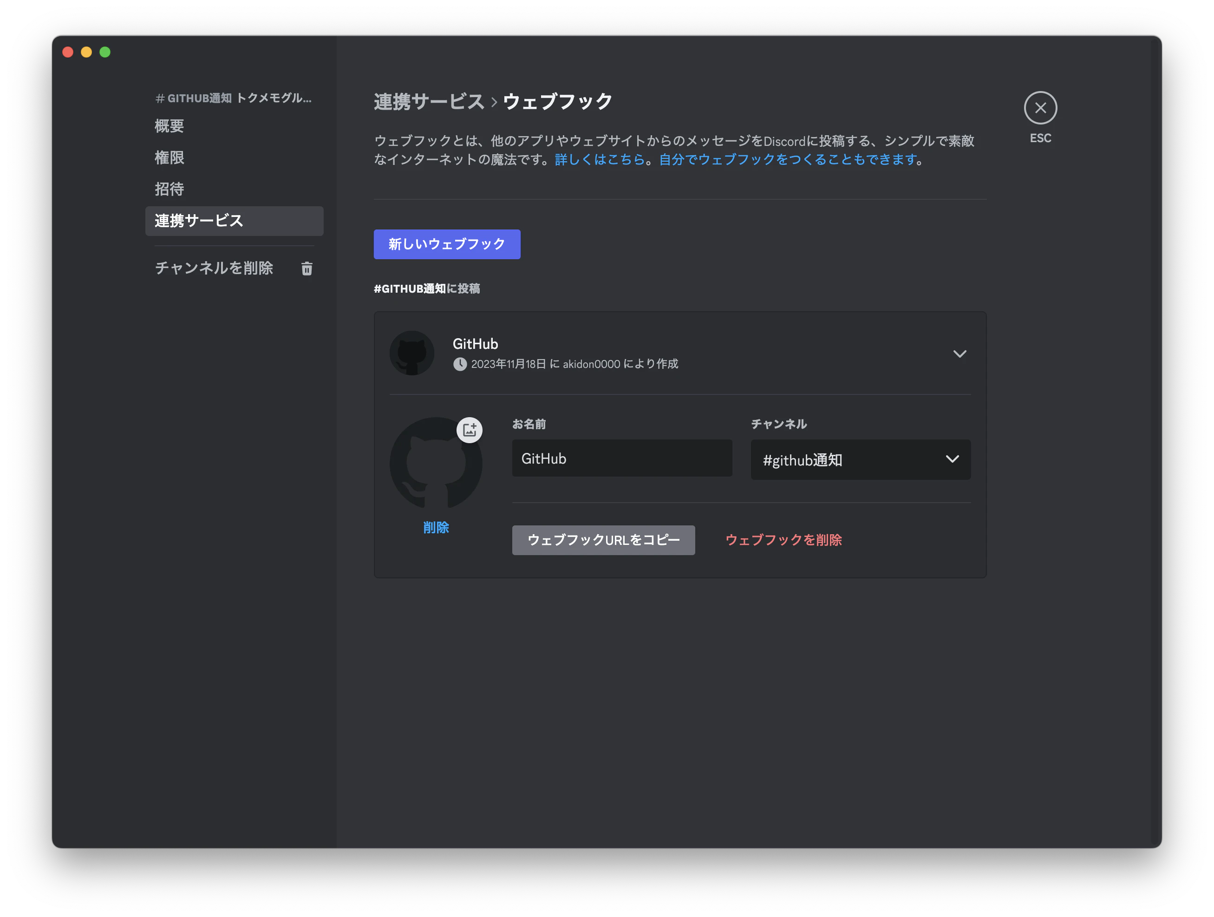Click the ESC close icon in the top right

click(x=1041, y=108)
